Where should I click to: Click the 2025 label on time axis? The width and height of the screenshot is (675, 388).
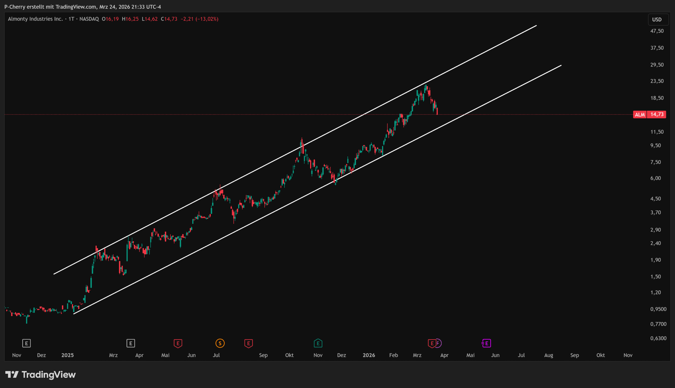(x=67, y=355)
